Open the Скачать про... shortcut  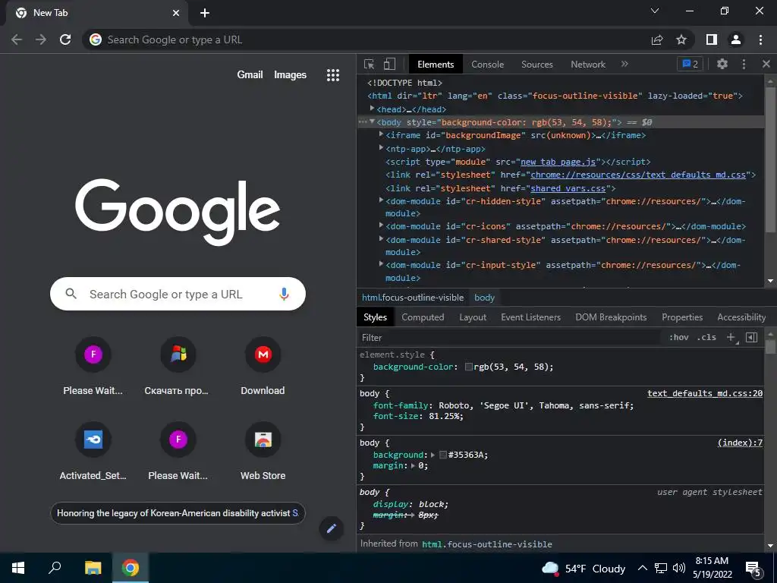coord(178,367)
